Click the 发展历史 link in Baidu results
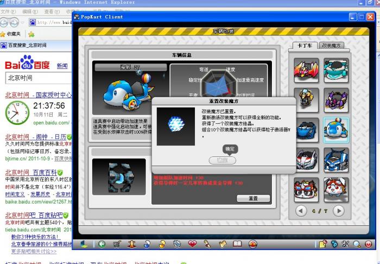This screenshot has width=380, height=264. pyautogui.click(x=40, y=194)
